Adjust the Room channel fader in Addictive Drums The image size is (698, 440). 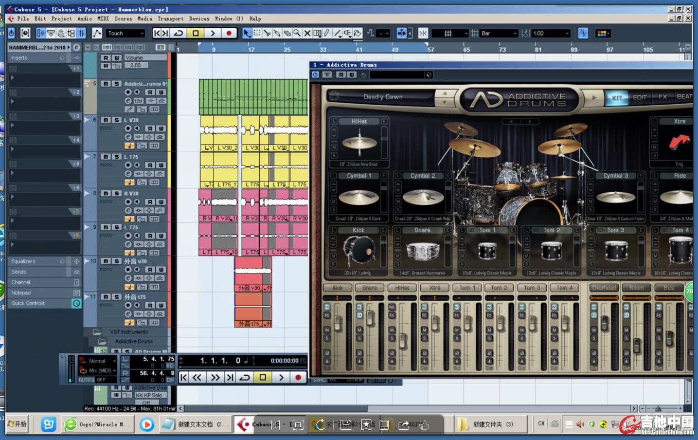(x=637, y=345)
